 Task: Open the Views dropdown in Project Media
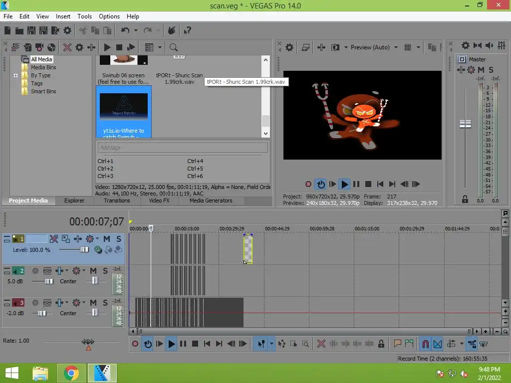tap(160, 47)
